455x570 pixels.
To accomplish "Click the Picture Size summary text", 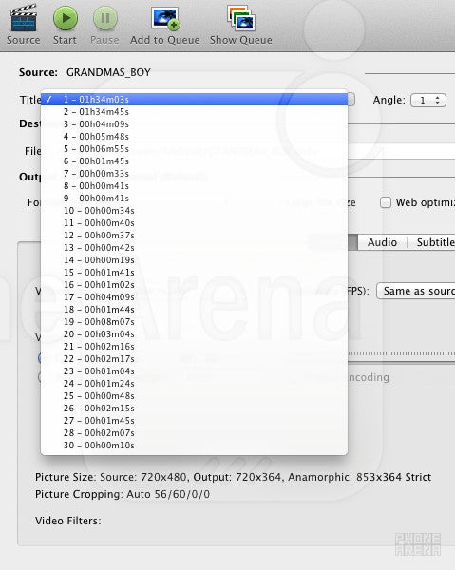I will click(233, 477).
